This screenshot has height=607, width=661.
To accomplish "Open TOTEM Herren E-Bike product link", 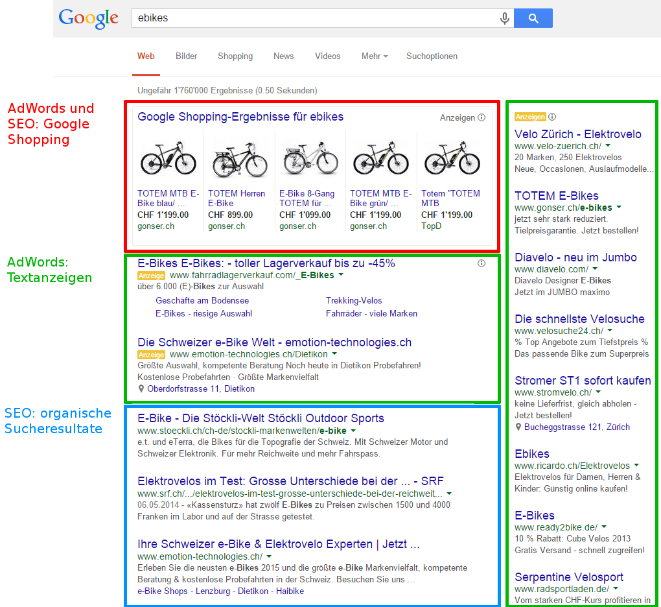I will [236, 198].
